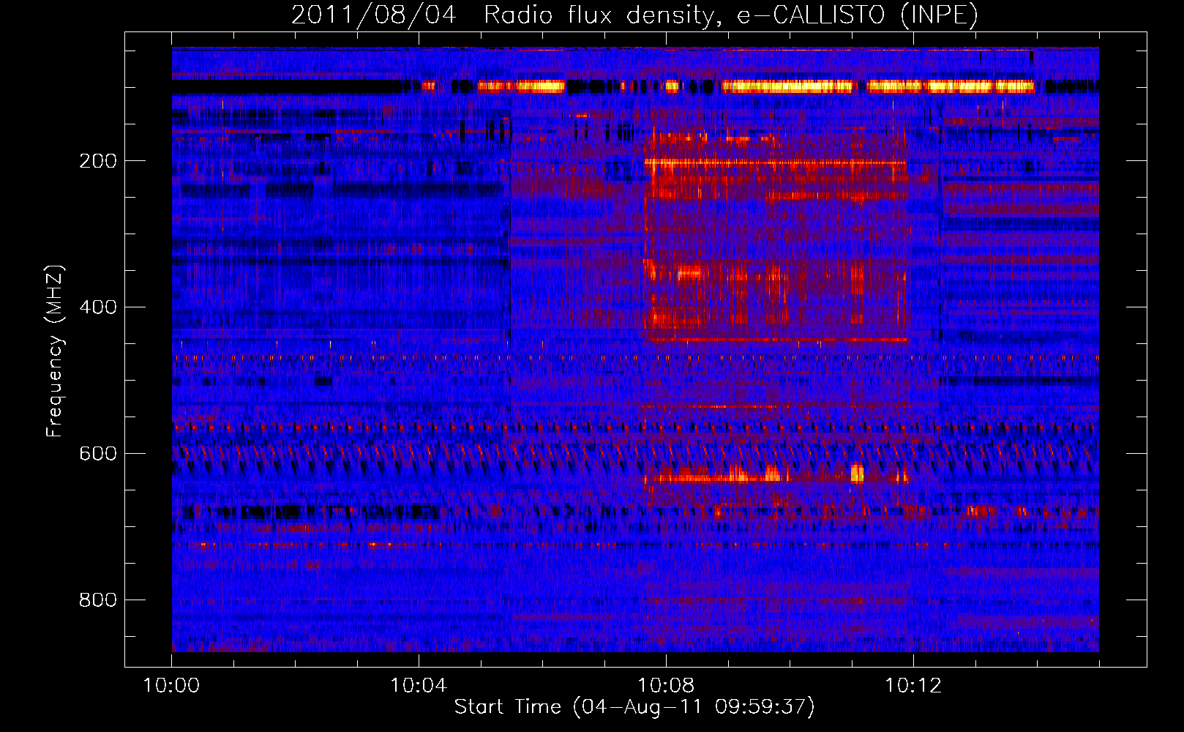
Task: Click the 'Frequency (MHZ)' axis label
Action: click(54, 351)
